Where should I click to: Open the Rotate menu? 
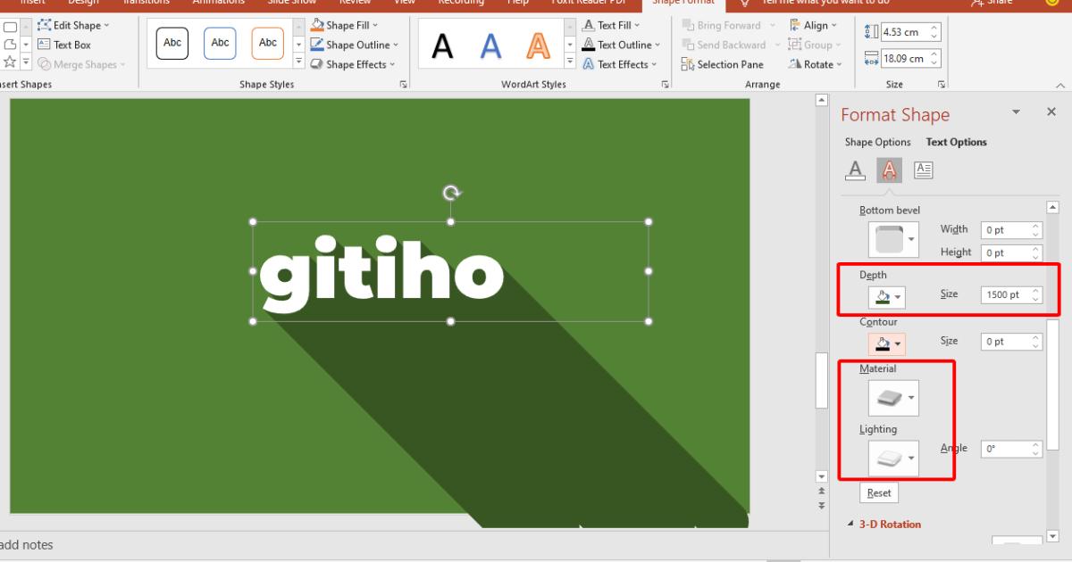click(x=816, y=64)
